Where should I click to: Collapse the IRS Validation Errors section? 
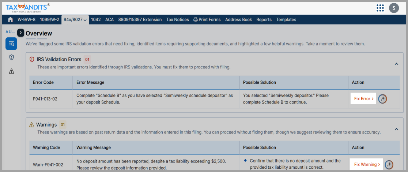pos(396,64)
